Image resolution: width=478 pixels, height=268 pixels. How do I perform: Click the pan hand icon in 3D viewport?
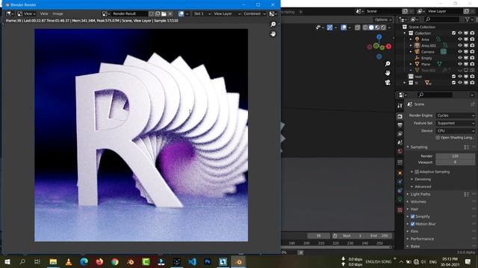click(x=388, y=73)
